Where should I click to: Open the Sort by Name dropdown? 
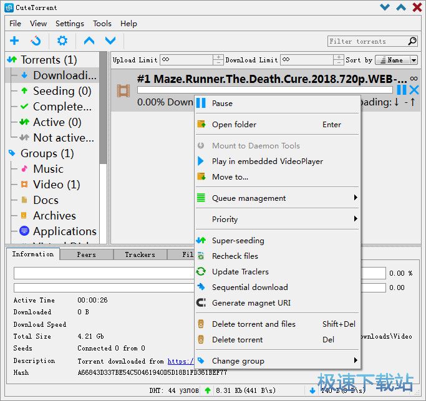[x=398, y=60]
